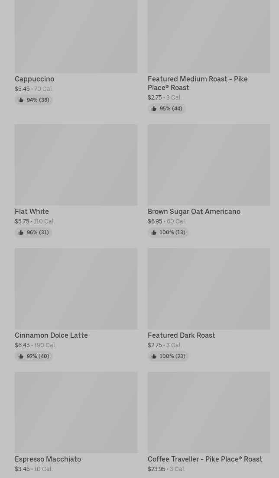Open the Featured Dark Roast image

click(x=209, y=288)
